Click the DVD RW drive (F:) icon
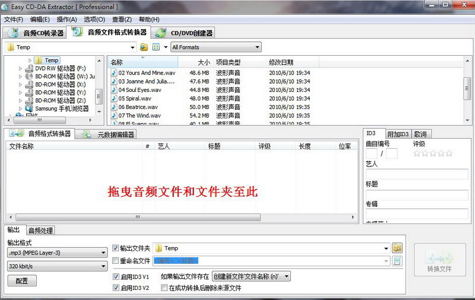The image size is (475, 300). click(29, 68)
